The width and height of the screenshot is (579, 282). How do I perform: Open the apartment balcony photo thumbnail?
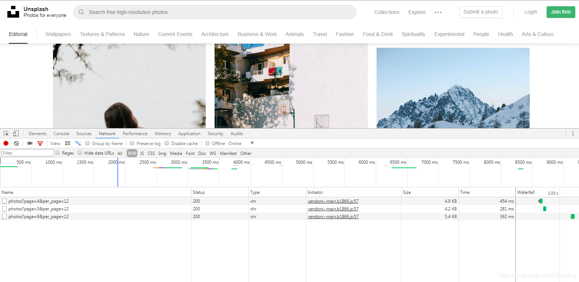(x=291, y=86)
